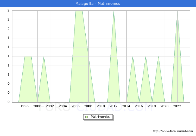Click the 2008 x-axis label
This screenshot has height=136, width=196.
[88, 106]
